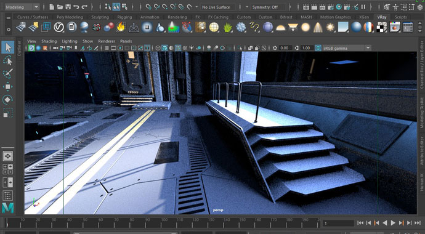Screen dimensions: 425x234
Task: Click the play forwards button
Action: pyautogui.click(x=393, y=223)
